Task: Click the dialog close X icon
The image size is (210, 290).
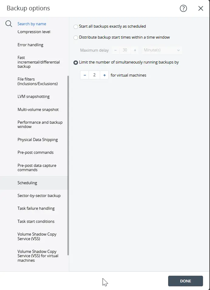Action: (x=201, y=9)
